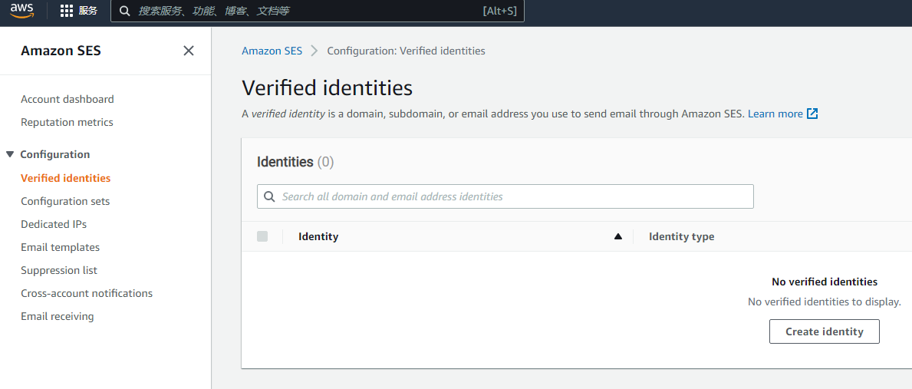Open Email templates in sidebar
The image size is (912, 389).
coord(61,247)
